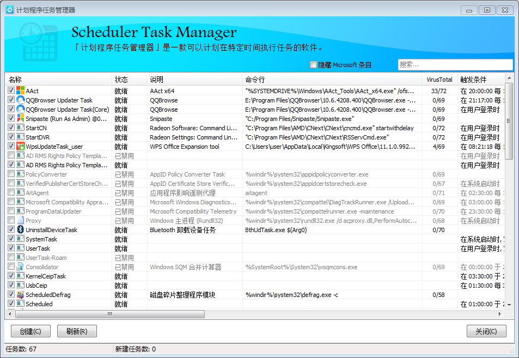This screenshot has height=358, width=519.
Task: Click the QQBrowser Updater Task icon
Action: [21, 100]
